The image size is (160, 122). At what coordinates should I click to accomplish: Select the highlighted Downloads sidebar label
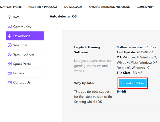tap(22, 36)
